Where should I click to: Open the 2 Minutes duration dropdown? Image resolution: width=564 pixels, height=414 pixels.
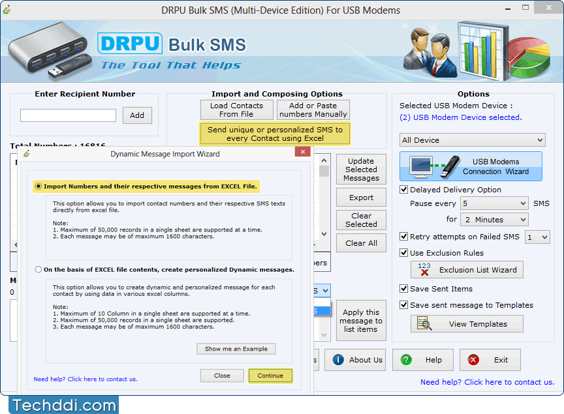coord(494,219)
